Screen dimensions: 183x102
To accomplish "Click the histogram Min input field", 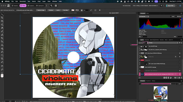I will coord(144,37).
